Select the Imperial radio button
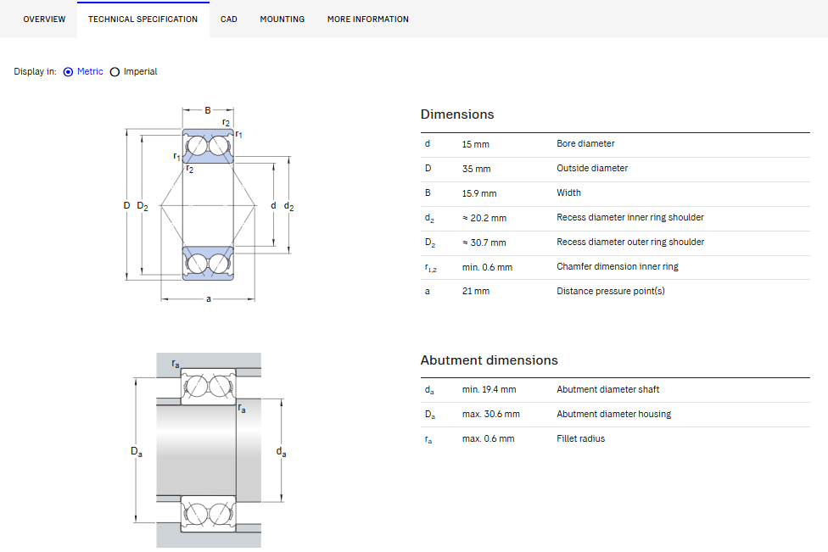828x552 pixels. [x=115, y=72]
